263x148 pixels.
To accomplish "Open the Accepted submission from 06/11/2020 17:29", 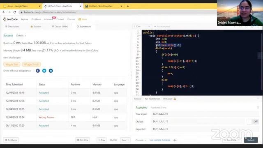I will [44, 125].
